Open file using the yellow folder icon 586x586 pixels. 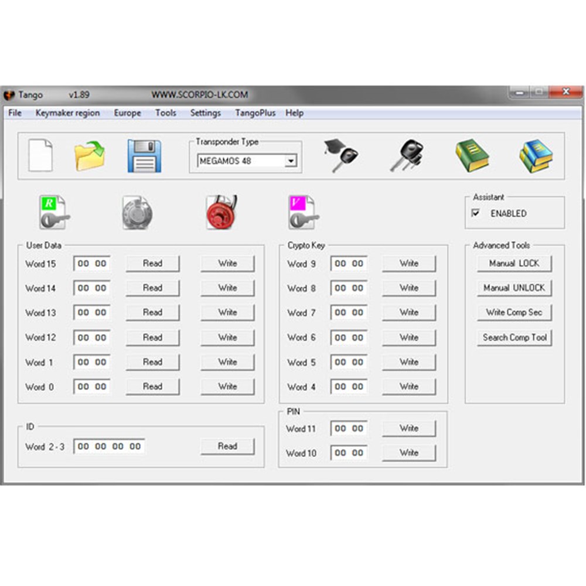[x=89, y=156]
